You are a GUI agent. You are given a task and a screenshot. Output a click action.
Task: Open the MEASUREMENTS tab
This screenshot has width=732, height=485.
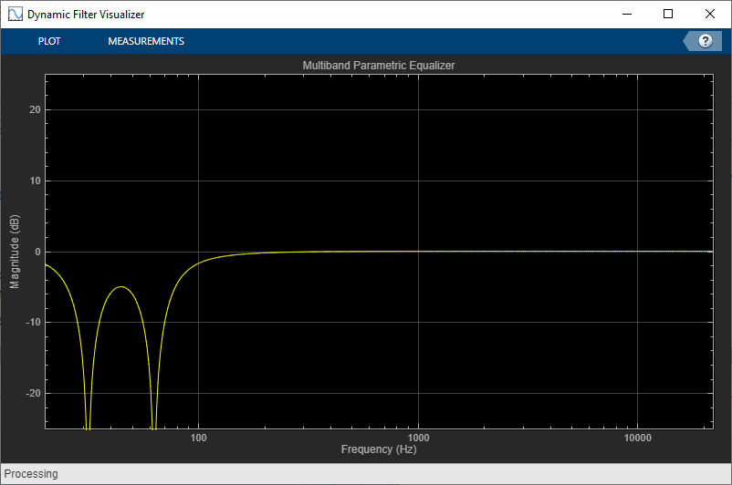point(146,41)
